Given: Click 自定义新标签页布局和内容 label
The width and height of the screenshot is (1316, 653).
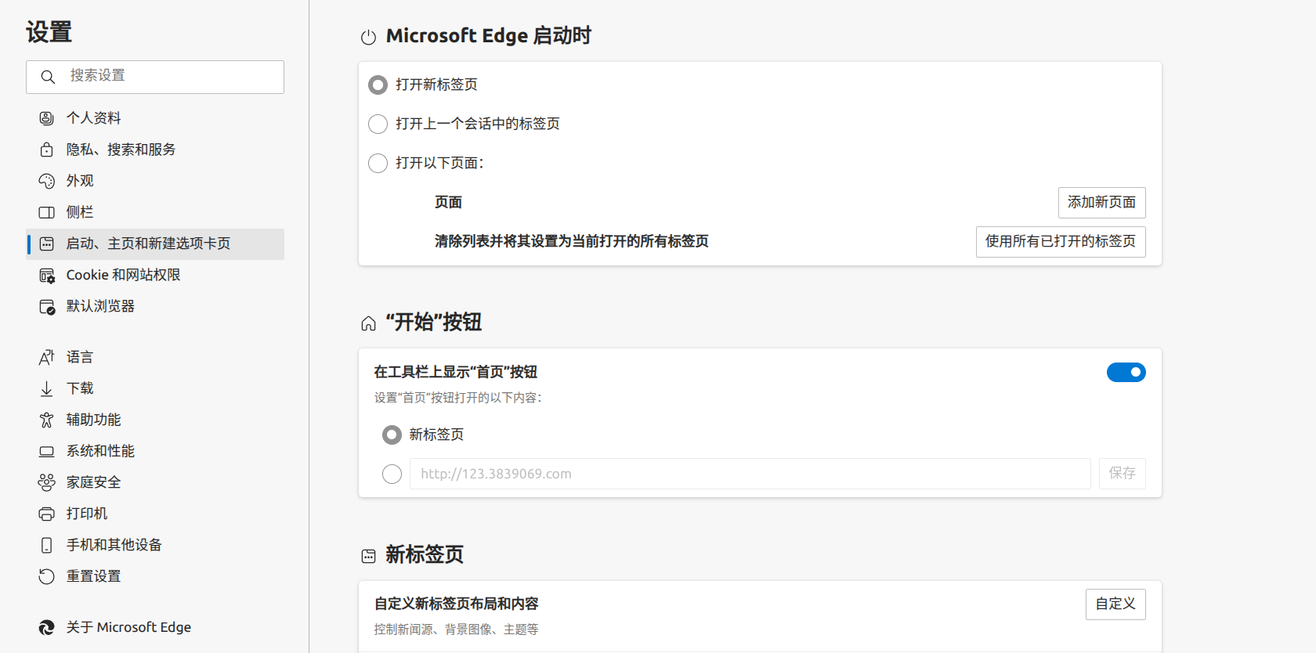Looking at the screenshot, I should point(456,604).
